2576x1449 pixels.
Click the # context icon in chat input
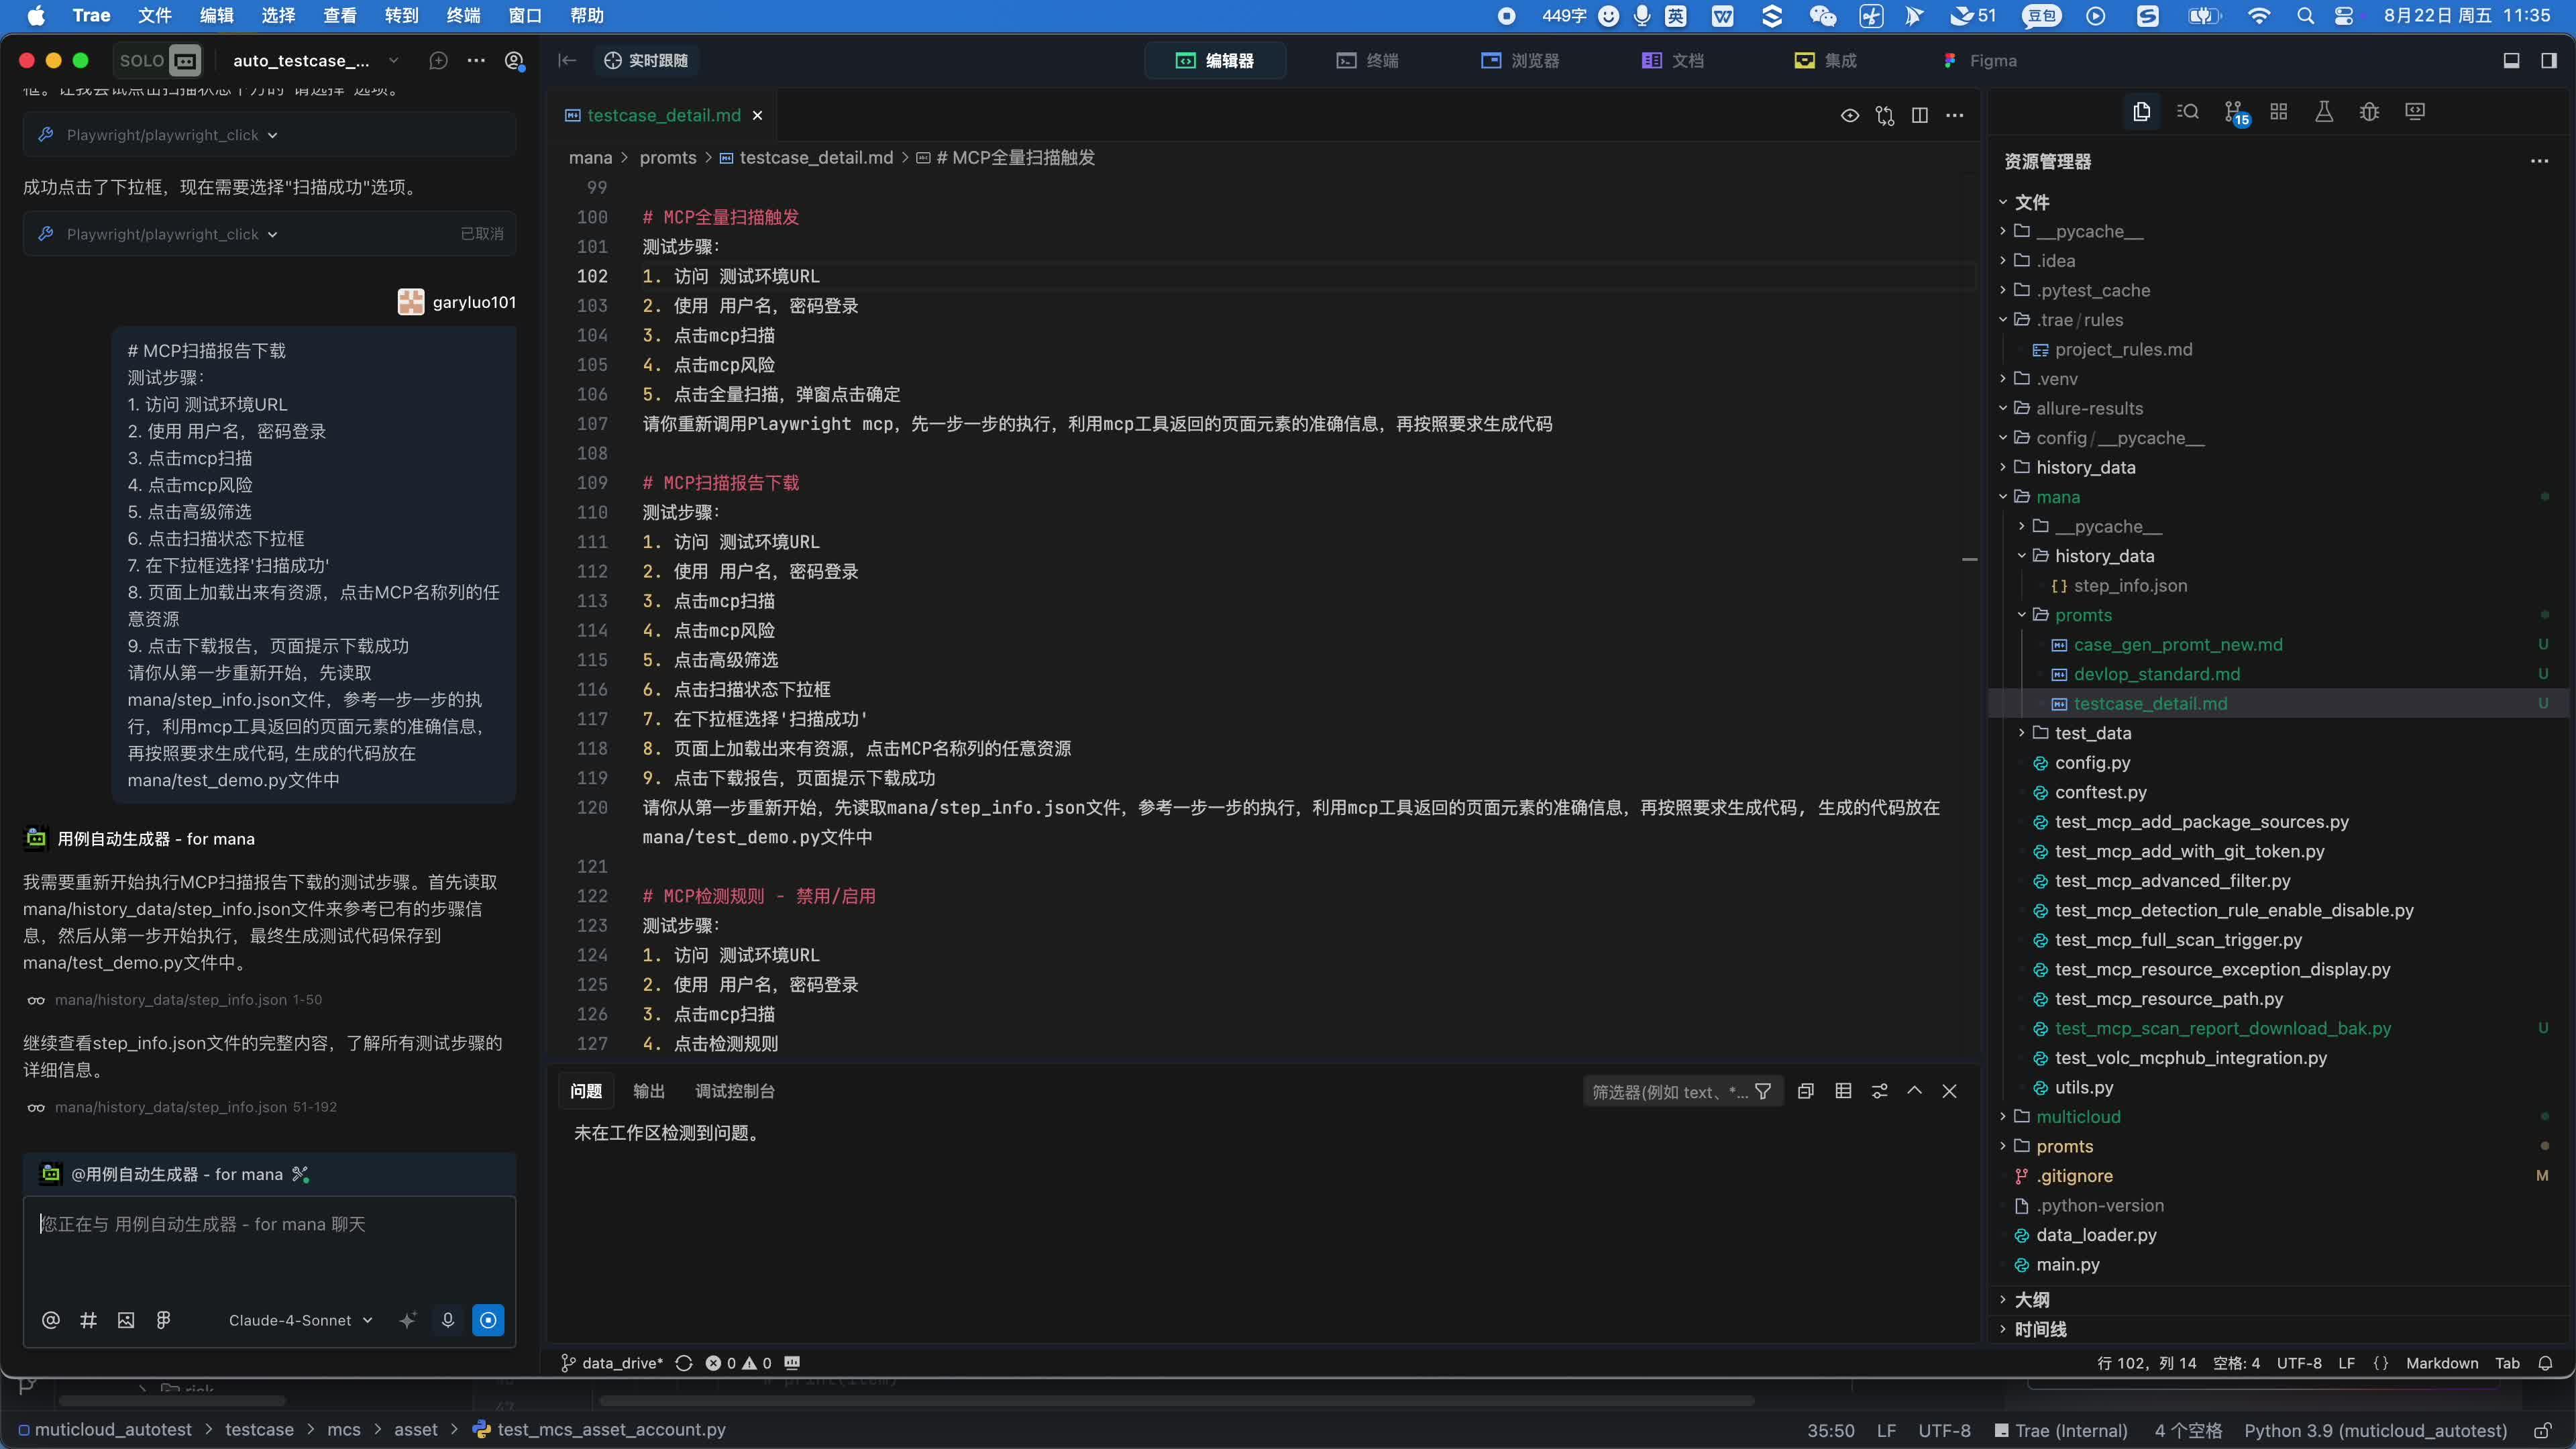pyautogui.click(x=88, y=1320)
